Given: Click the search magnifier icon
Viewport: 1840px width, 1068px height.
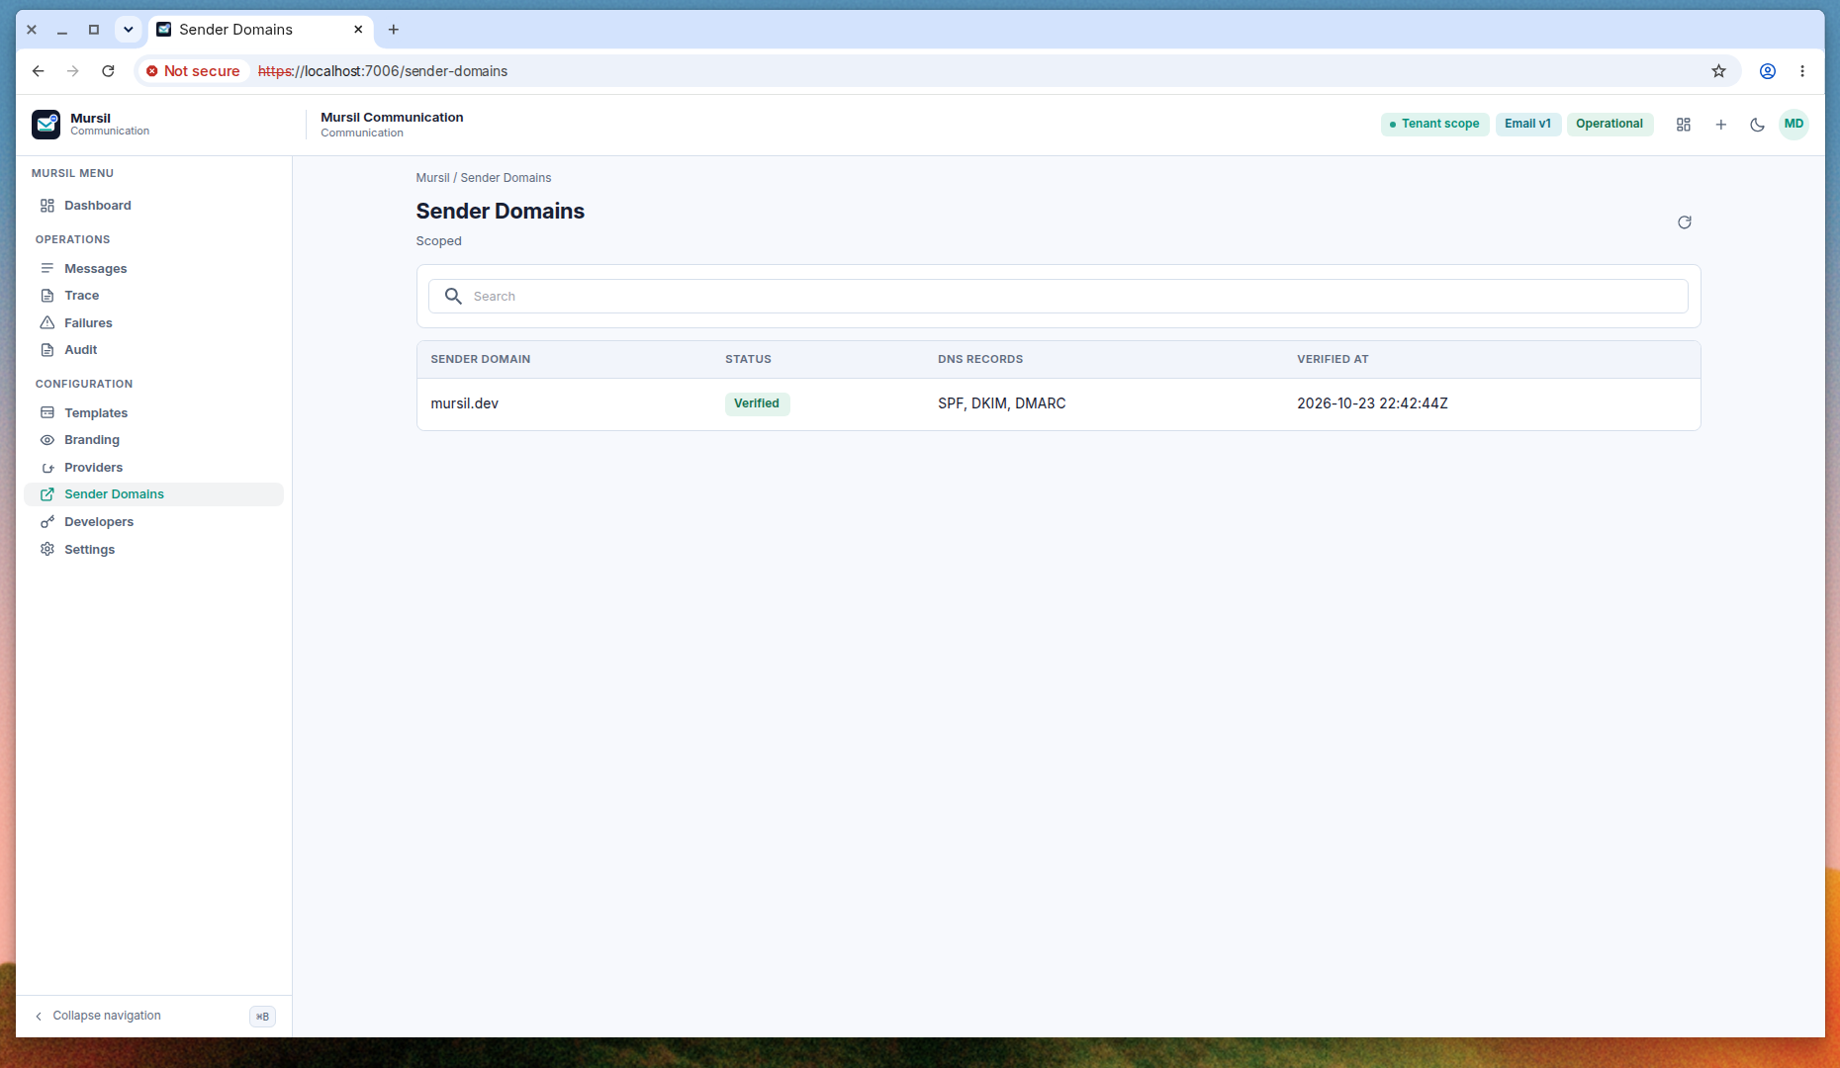Looking at the screenshot, I should point(453,297).
